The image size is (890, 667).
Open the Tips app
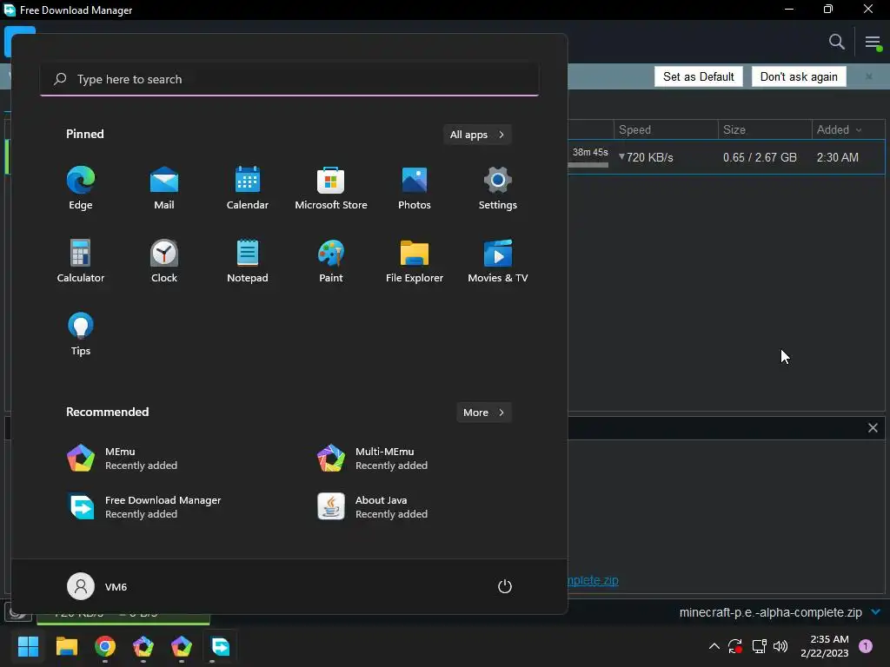(x=81, y=334)
